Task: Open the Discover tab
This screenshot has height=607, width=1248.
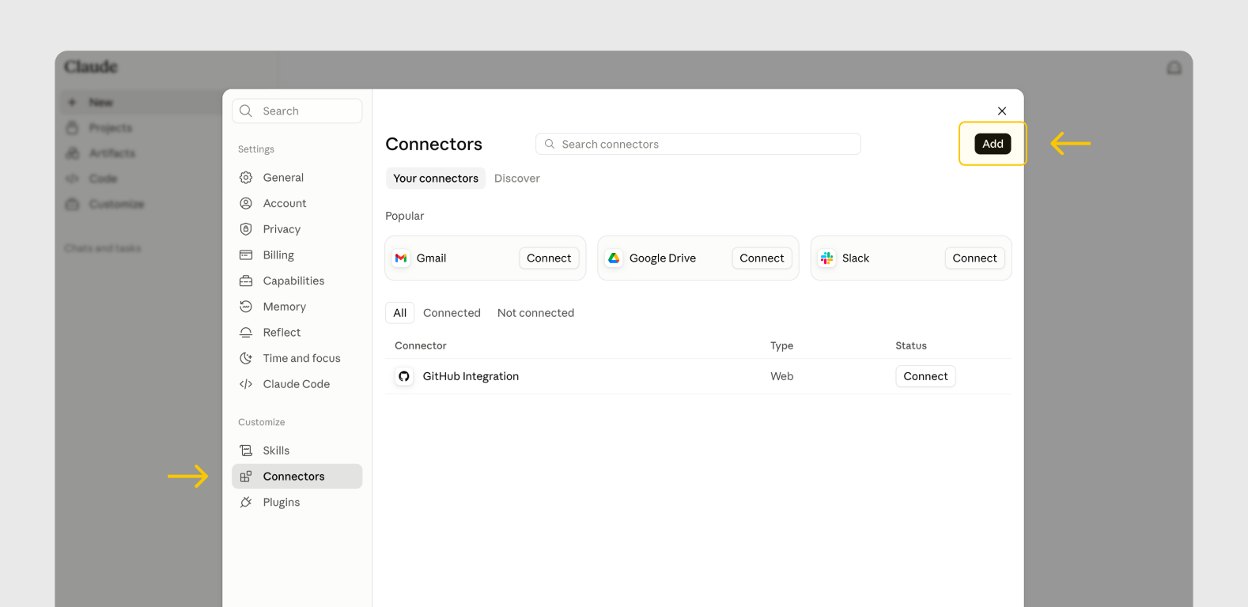Action: point(517,179)
